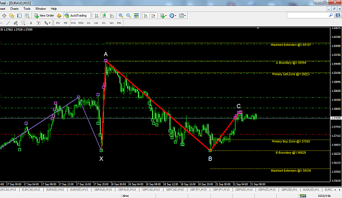Click the New Order button

click(44, 16)
